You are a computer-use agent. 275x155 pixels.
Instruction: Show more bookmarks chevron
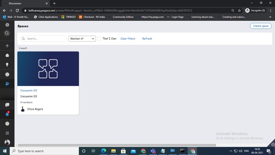coord(270,17)
